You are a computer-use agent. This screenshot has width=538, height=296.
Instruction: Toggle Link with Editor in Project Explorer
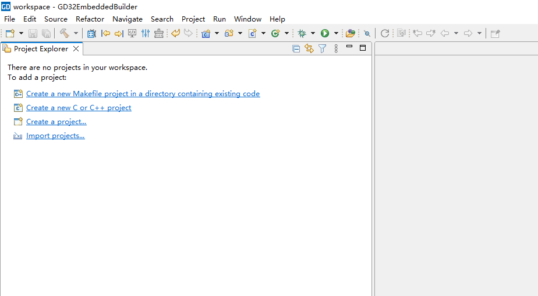coord(309,49)
